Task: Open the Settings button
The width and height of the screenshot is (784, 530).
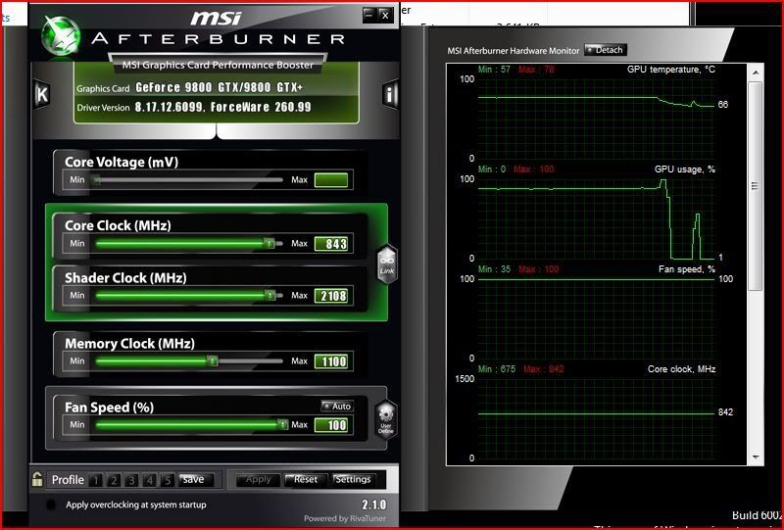Action: point(353,479)
